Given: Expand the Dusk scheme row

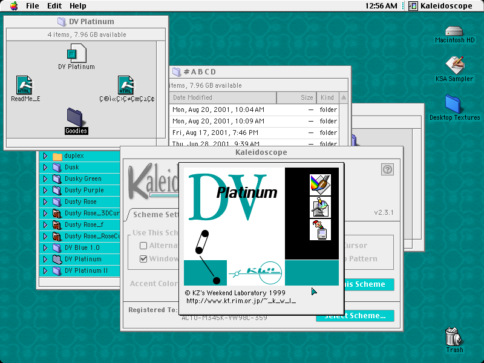Looking at the screenshot, I should coord(45,168).
